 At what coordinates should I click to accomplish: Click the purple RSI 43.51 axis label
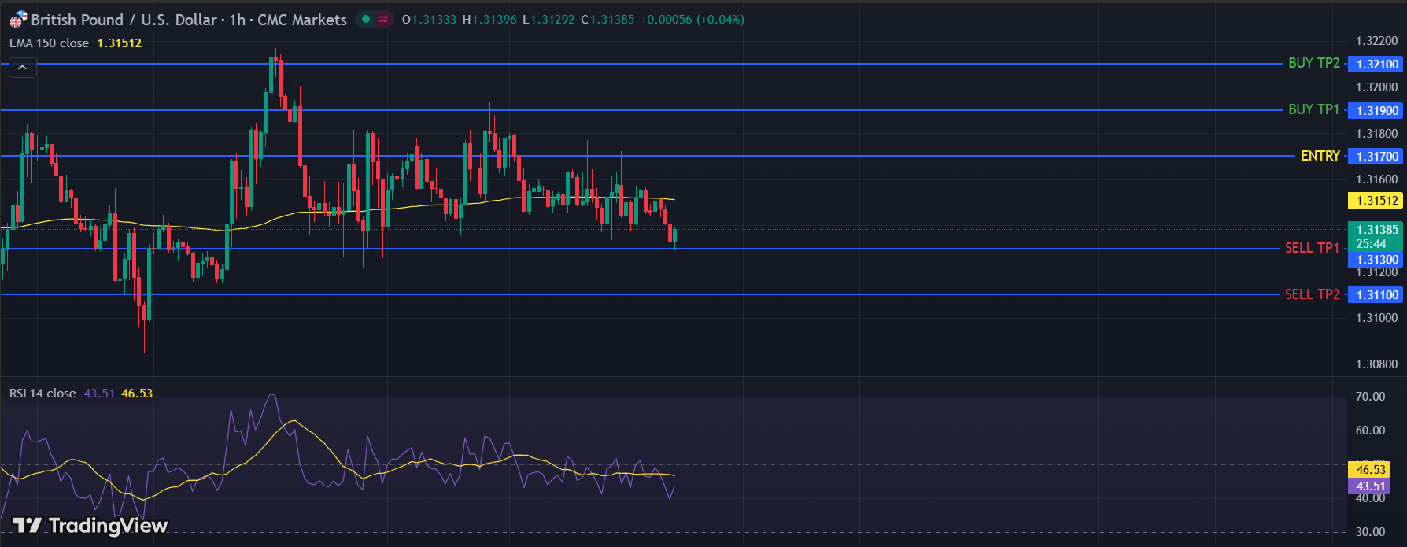pos(1370,486)
